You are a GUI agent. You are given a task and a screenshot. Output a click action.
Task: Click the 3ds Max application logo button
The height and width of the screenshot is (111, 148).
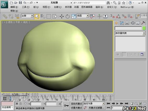pyautogui.click(x=4, y=4)
